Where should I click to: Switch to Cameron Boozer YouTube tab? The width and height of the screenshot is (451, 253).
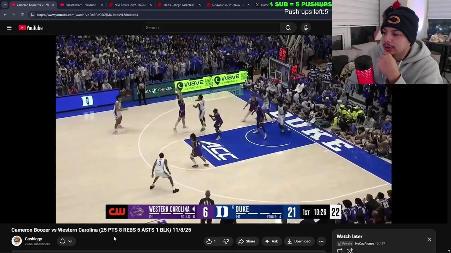30,5
